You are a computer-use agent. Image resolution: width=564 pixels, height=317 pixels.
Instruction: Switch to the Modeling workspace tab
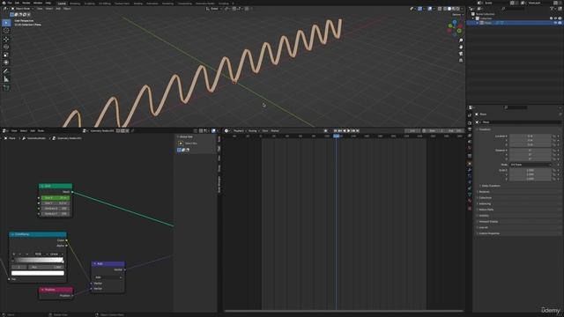[75, 4]
